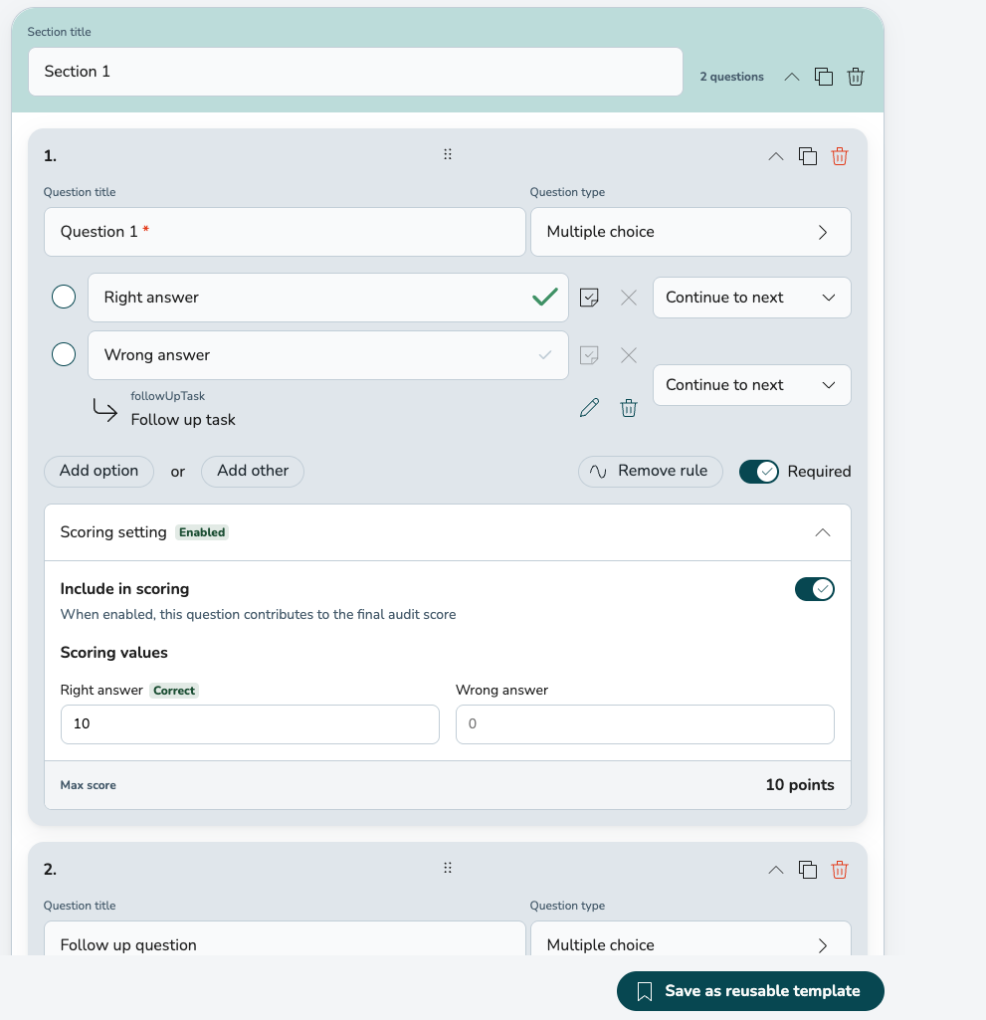This screenshot has width=986, height=1020.
Task: Toggle the green correct checkmark on Right answer
Action: click(545, 297)
